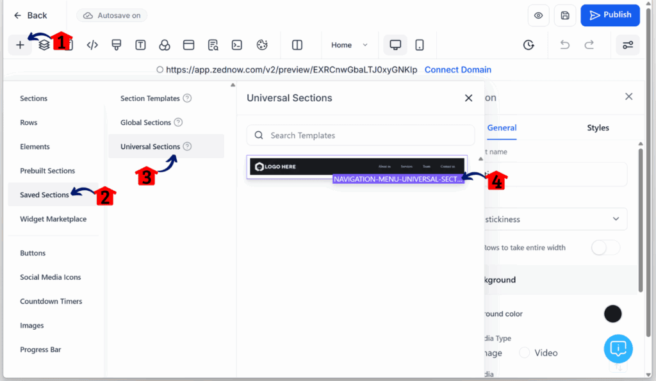
Task: Open the settings sliders icon
Action: [x=628, y=45]
